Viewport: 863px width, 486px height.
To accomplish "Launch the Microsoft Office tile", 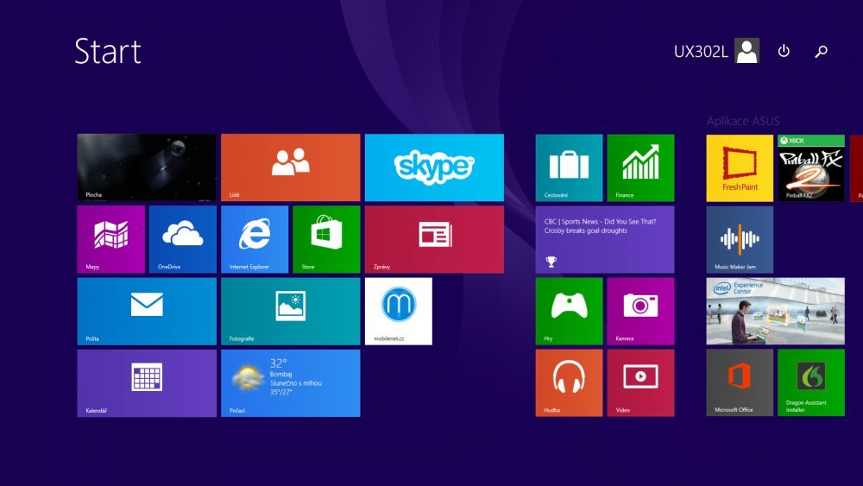I will [x=740, y=382].
